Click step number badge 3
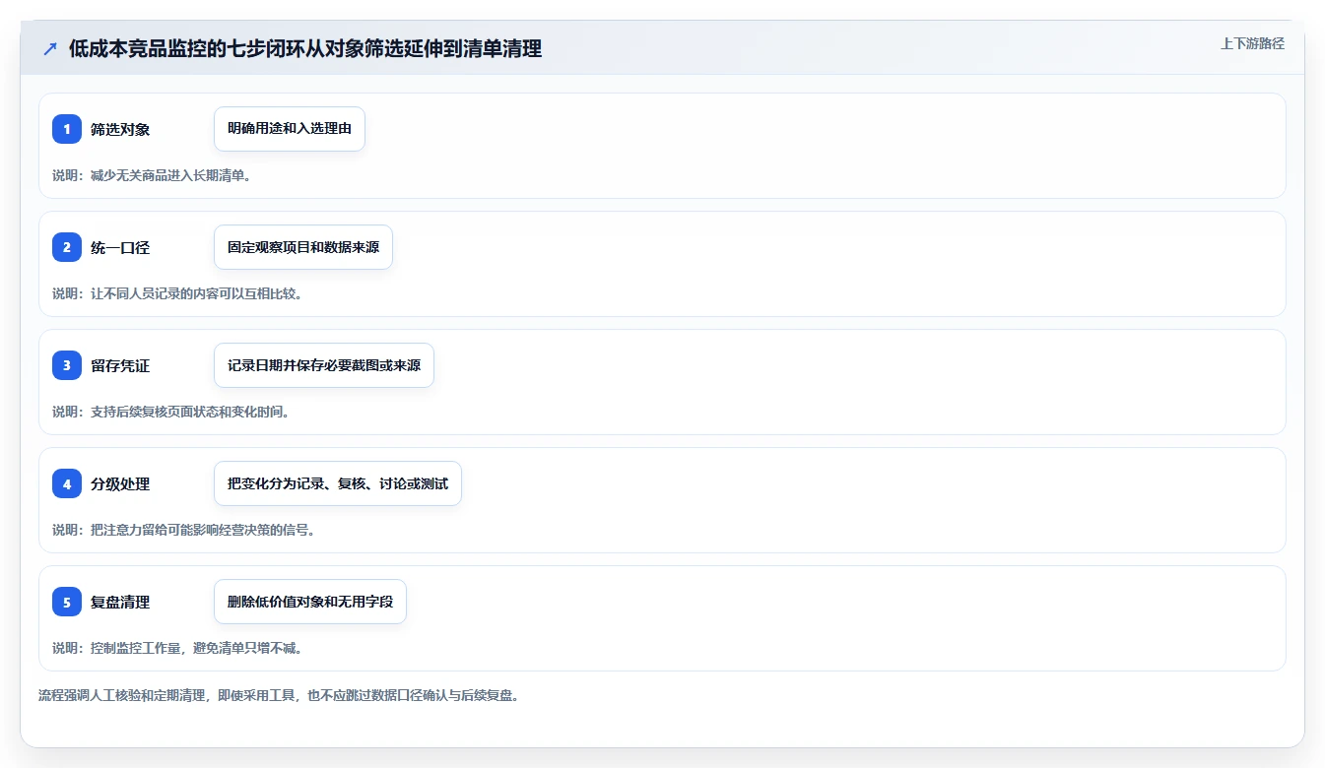This screenshot has width=1325, height=768. coord(67,365)
